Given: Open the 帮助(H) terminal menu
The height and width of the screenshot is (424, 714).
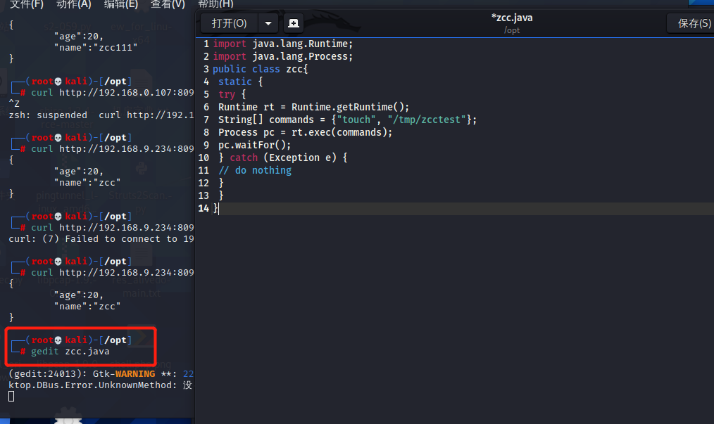Looking at the screenshot, I should point(215,4).
